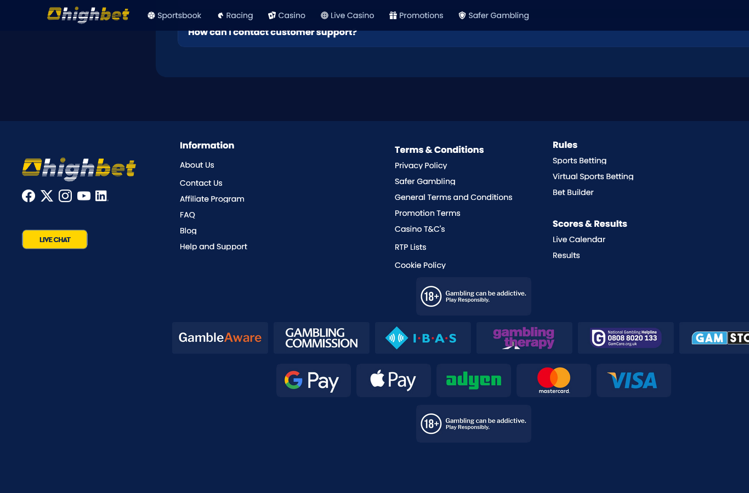Viewport: 749px width, 493px height.
Task: Open the Casino T&C's link
Action: pyautogui.click(x=420, y=229)
